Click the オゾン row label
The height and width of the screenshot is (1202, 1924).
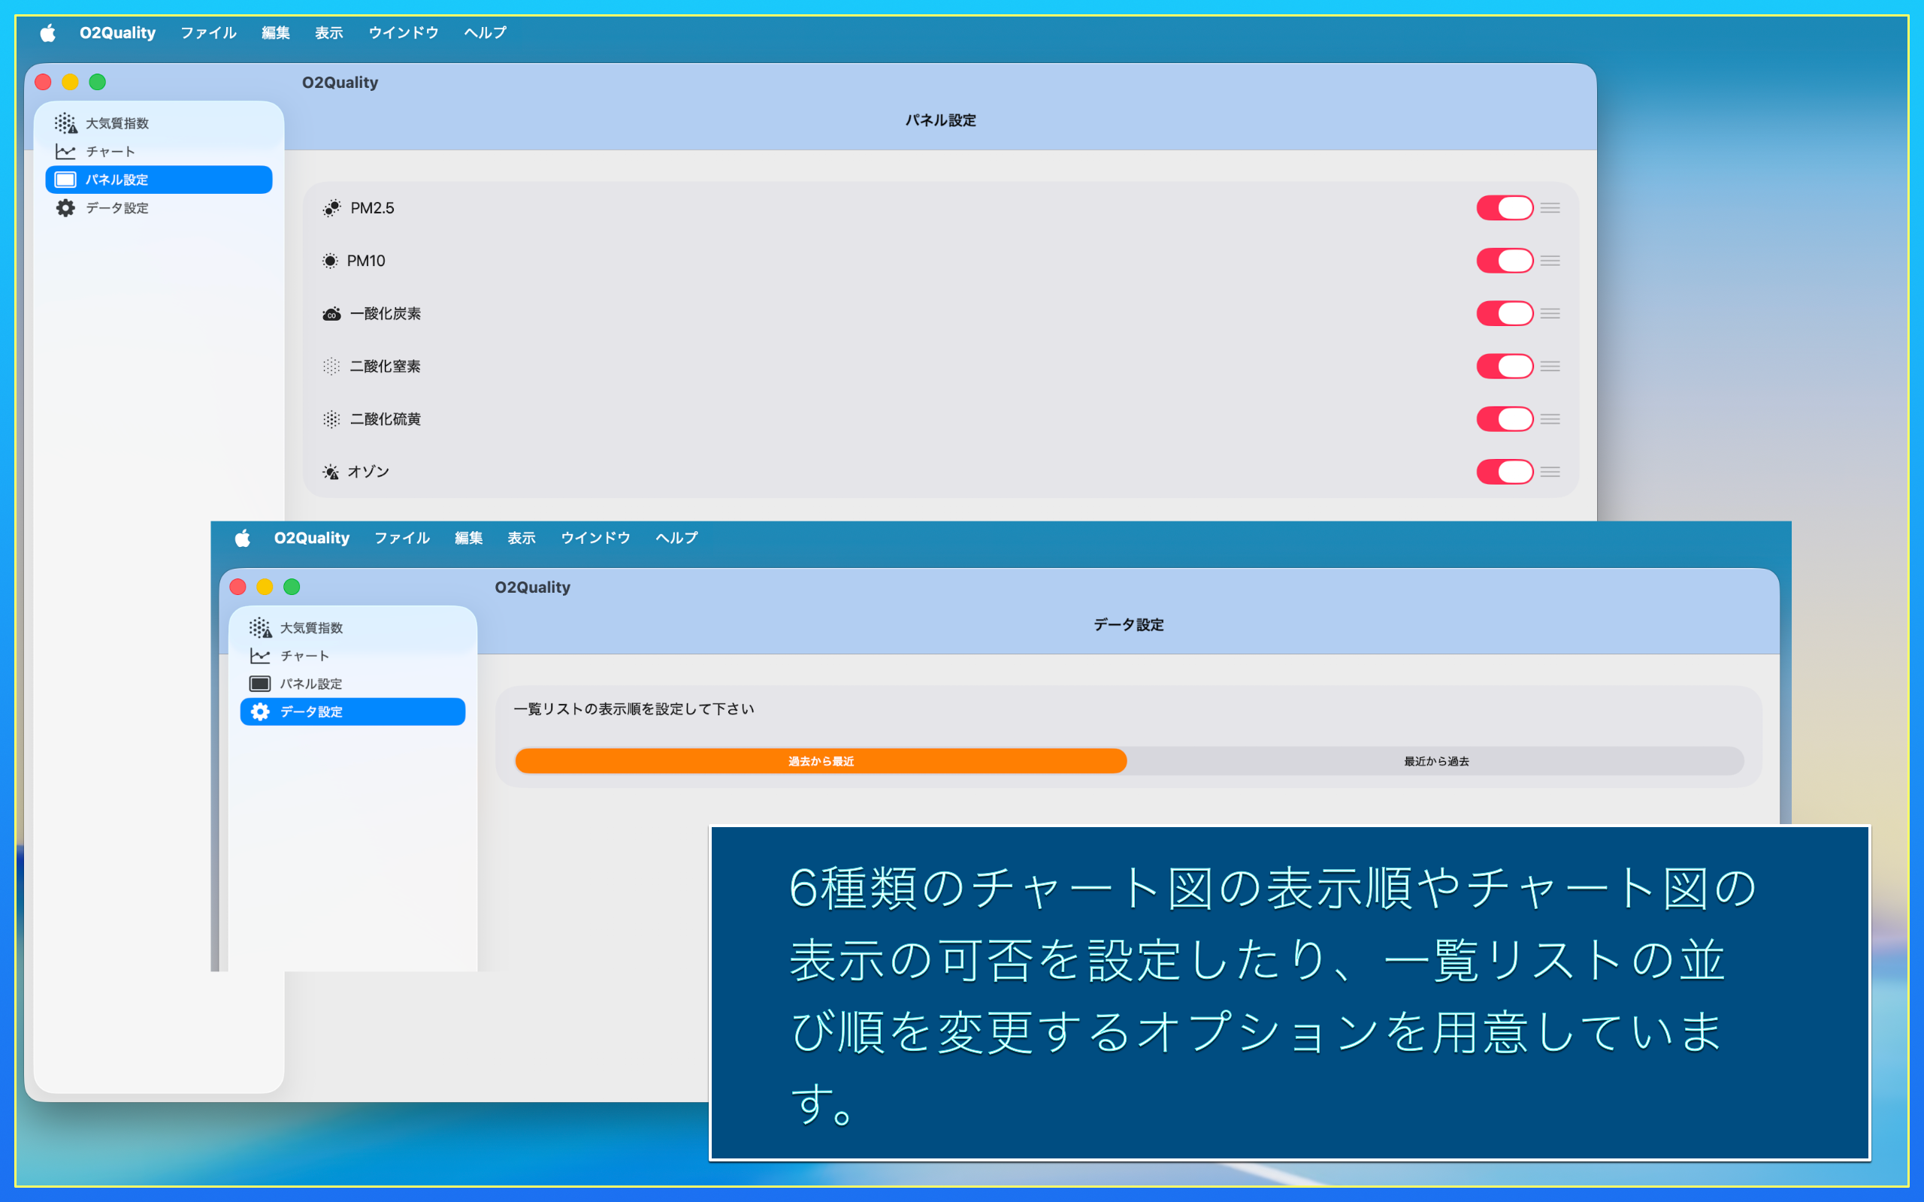click(368, 473)
